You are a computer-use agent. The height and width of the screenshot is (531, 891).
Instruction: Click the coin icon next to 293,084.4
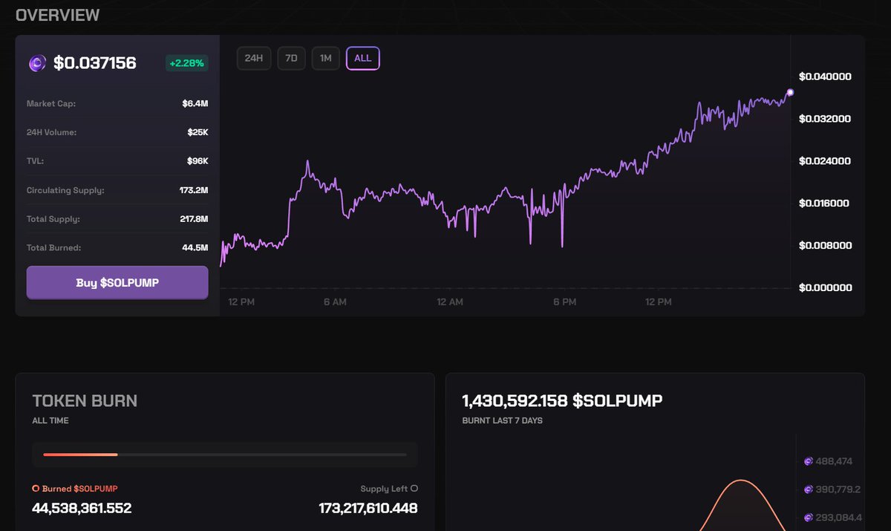pos(809,518)
